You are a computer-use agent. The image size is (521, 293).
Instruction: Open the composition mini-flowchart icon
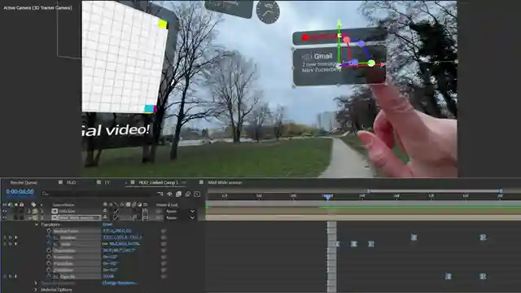point(160,194)
